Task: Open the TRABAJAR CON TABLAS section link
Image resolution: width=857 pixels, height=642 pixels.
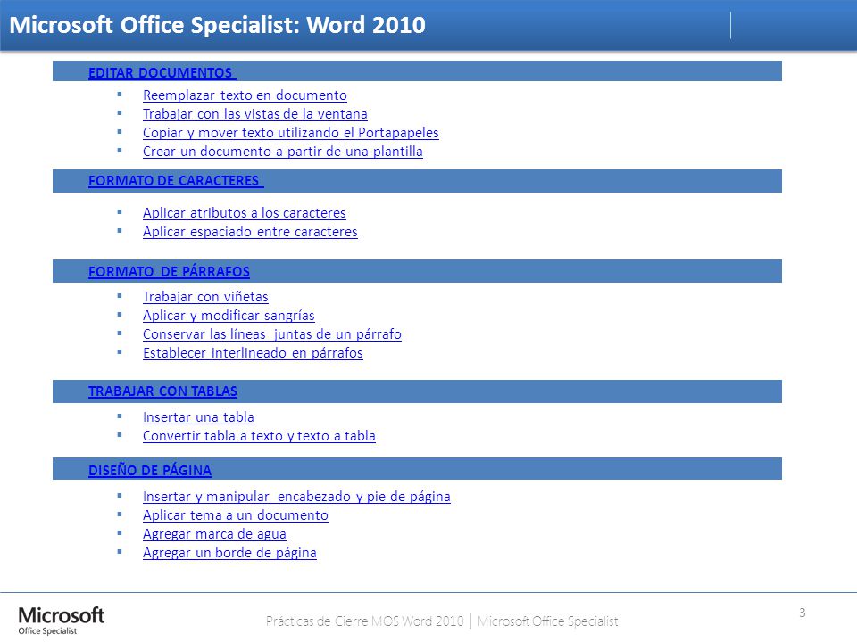Action: click(x=162, y=391)
